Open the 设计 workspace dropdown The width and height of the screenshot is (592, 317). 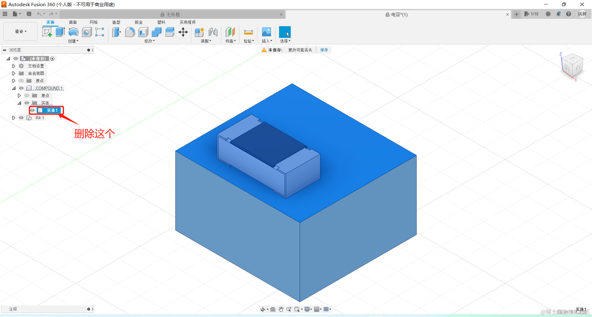click(x=21, y=31)
